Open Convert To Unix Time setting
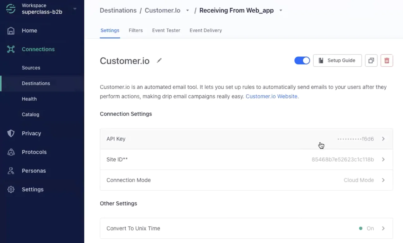This screenshot has width=403, height=243. [246, 228]
